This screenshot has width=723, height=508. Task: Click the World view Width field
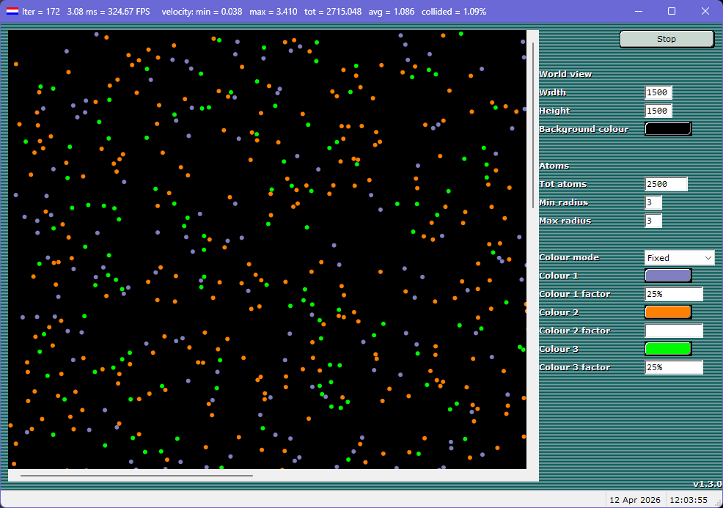658,92
